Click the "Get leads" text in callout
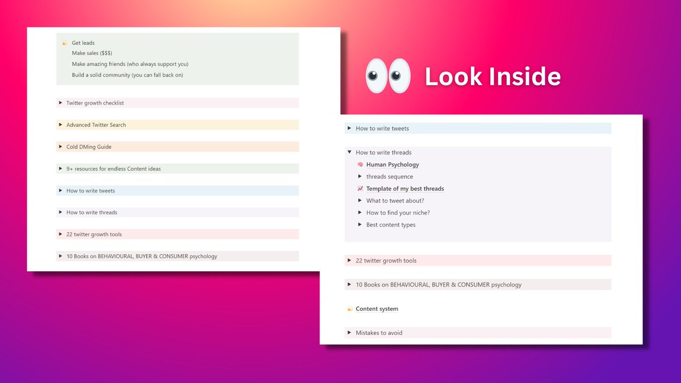This screenshot has width=681, height=383. point(83,43)
